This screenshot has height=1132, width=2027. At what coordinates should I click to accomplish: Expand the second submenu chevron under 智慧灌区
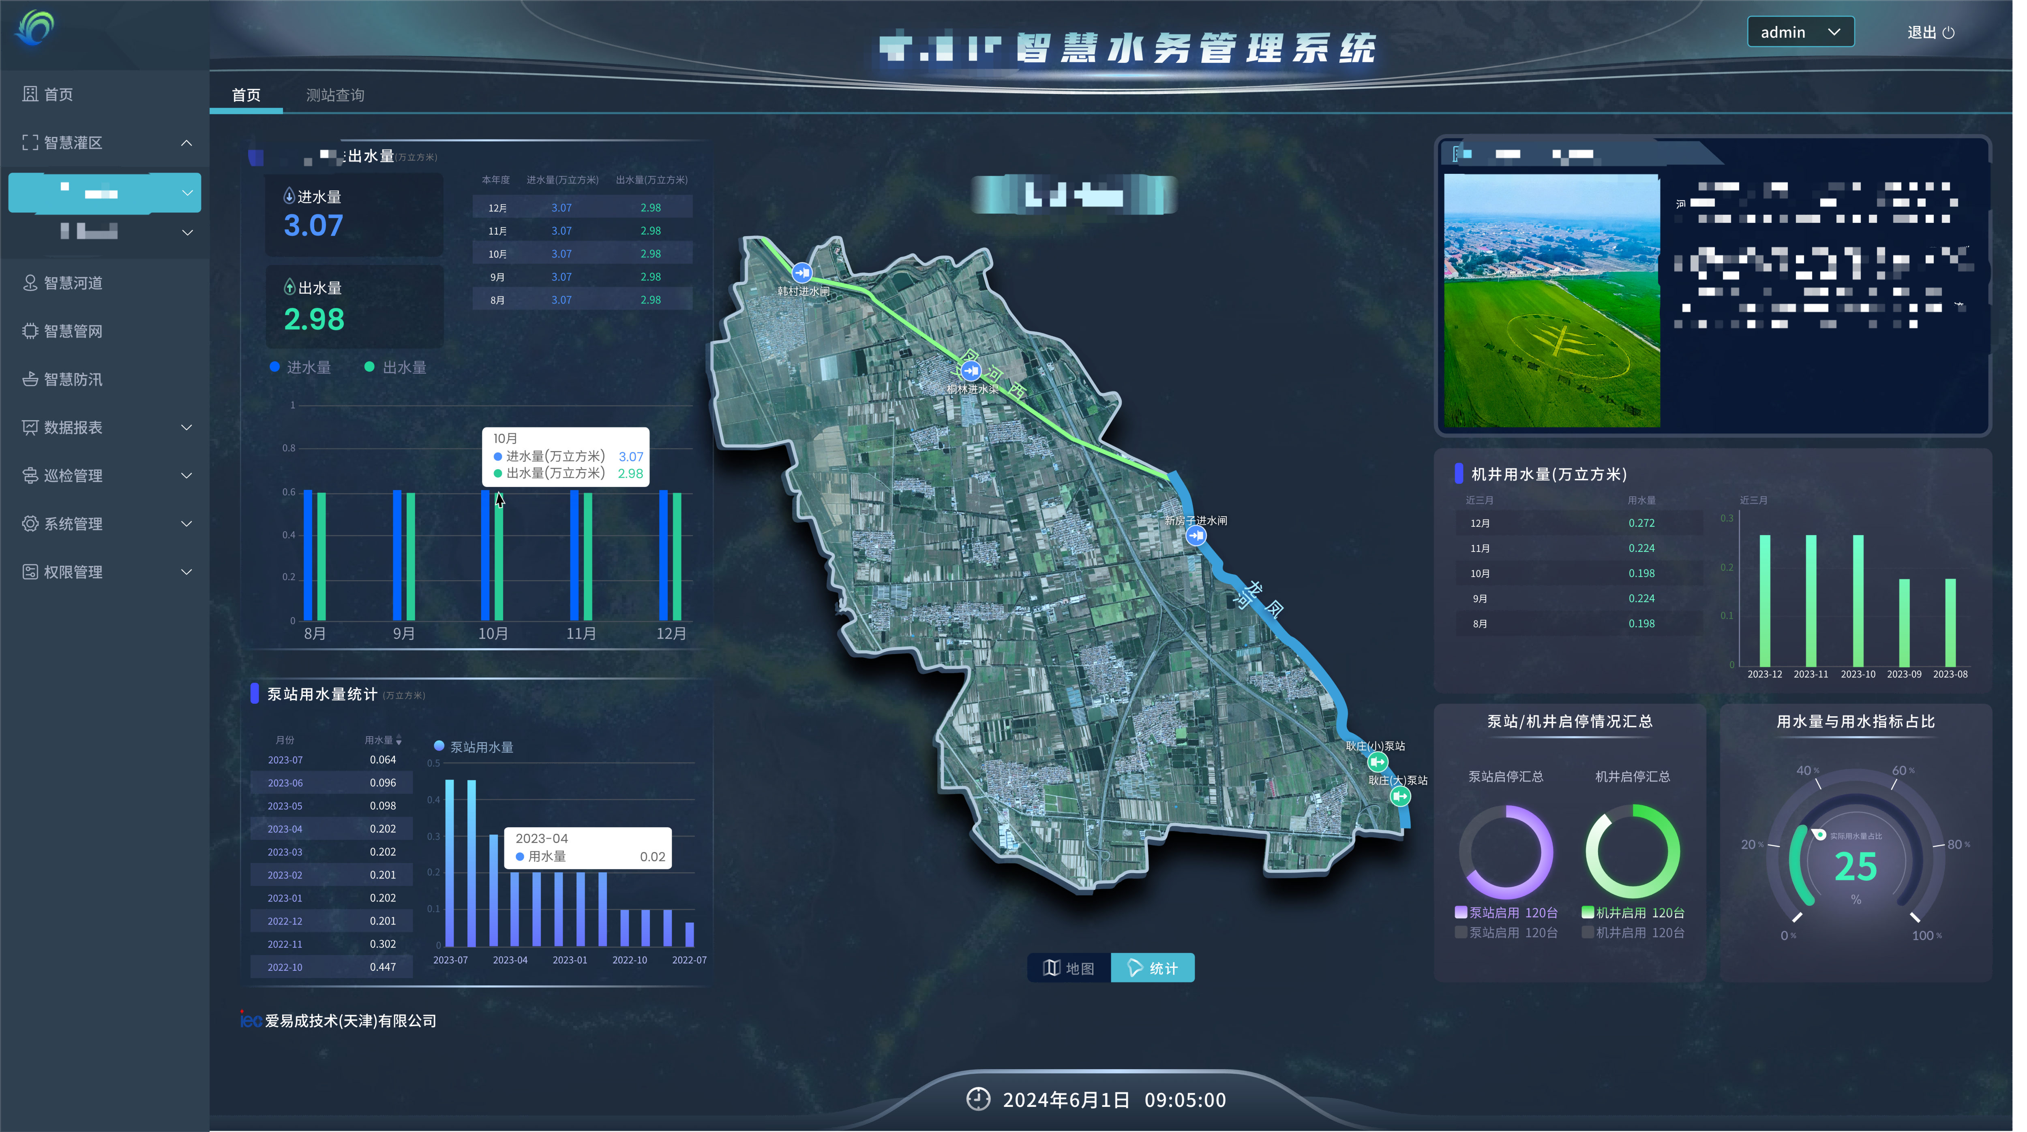click(187, 232)
